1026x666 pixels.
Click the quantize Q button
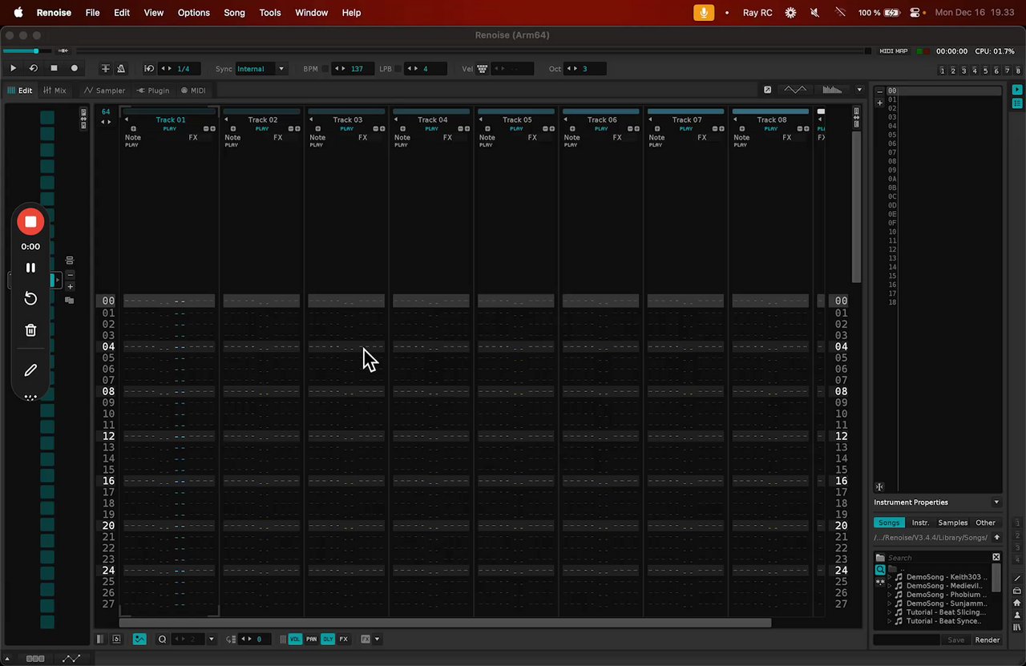tap(162, 640)
